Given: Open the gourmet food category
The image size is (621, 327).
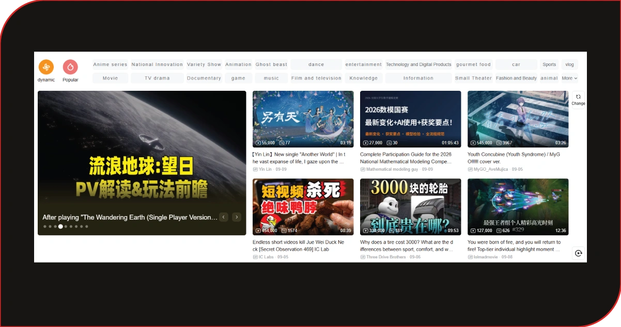Looking at the screenshot, I should 474,64.
